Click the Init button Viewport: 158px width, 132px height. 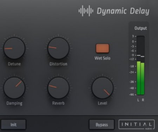coord(13,125)
